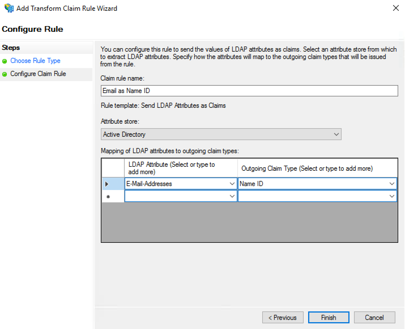Open the empty Outgoing Claim Type dropdown in the second row
This screenshot has height=329, width=405.
[x=392, y=196]
